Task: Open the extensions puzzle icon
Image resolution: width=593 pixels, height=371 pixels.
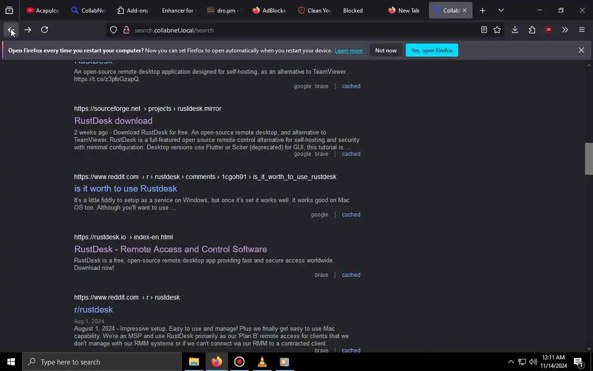Action: pos(532,30)
